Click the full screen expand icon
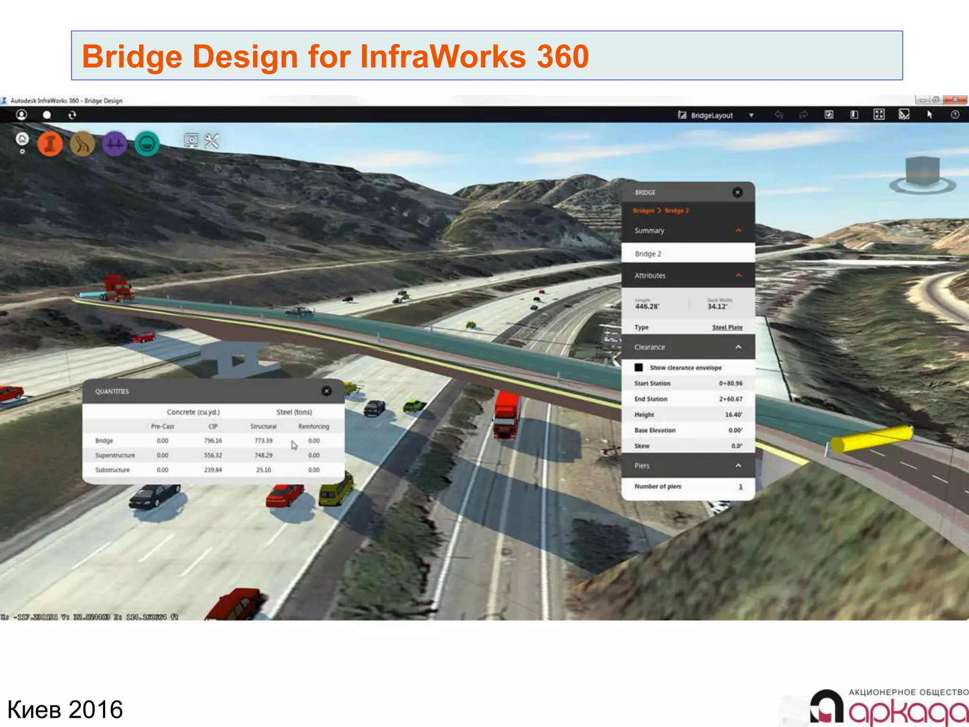 879,115
